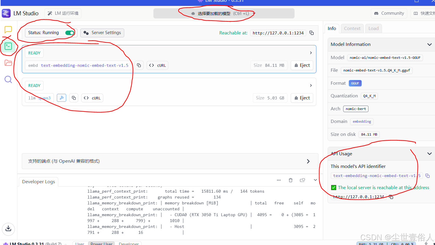
Task: Switch to the Context tab
Action: tap(352, 29)
